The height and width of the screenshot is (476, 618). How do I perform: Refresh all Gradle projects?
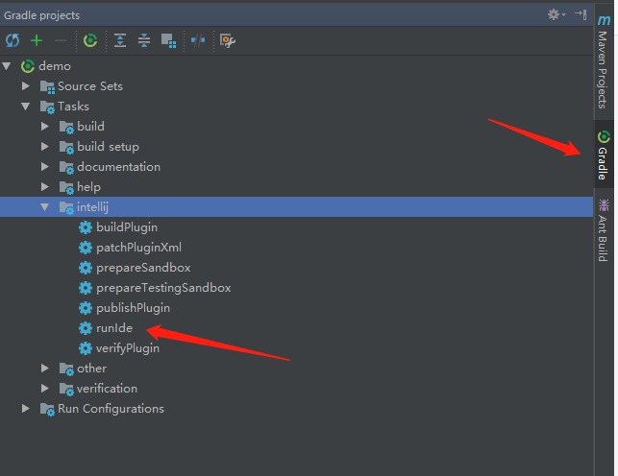tap(12, 40)
